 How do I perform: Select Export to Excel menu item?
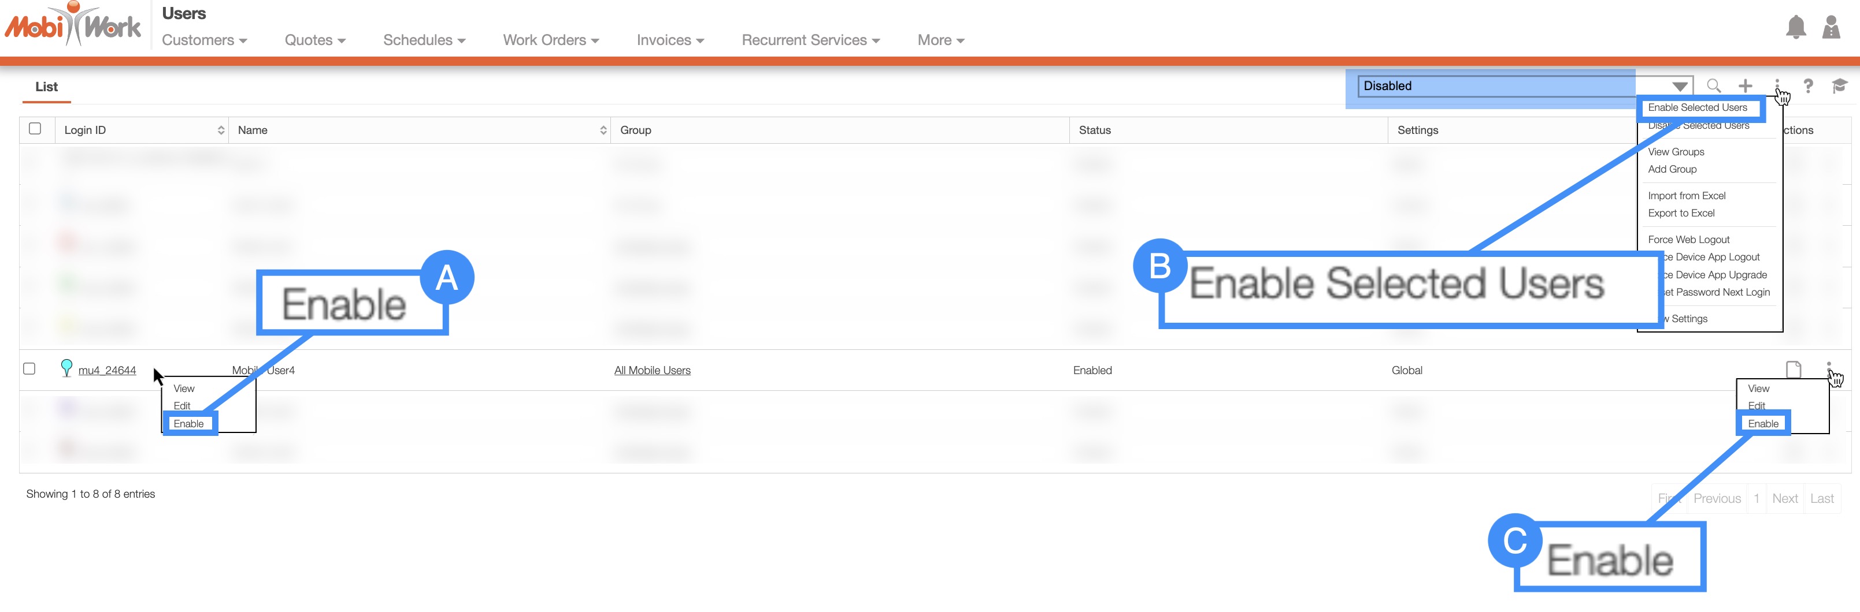coord(1681,214)
